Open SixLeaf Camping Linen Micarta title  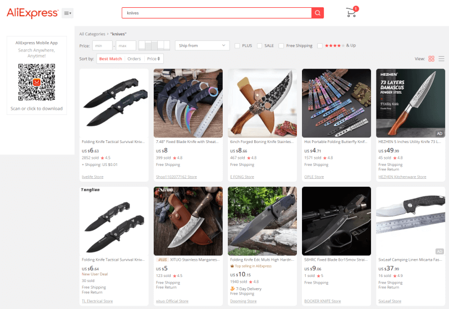pyautogui.click(x=410, y=260)
